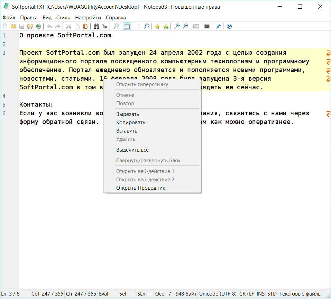Click the Paste clipboard toolbar icon
331x299 pixels.
point(85,26)
